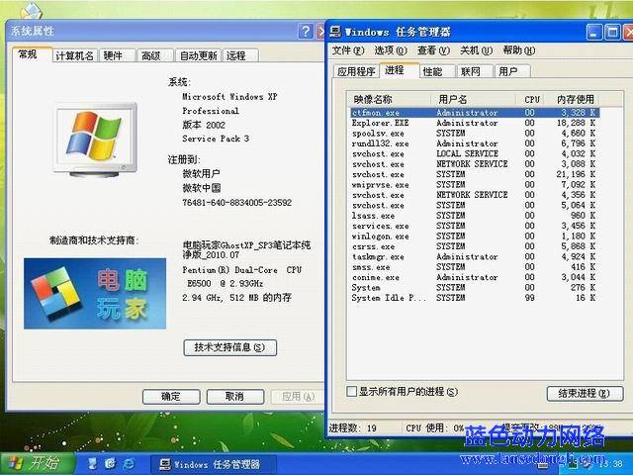Select the lsass.exe process row
Viewport: 633px width, 475px height.
tap(475, 216)
